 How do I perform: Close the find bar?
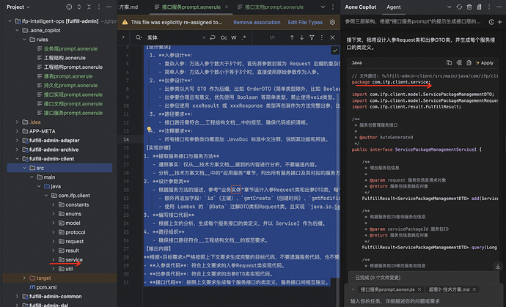tap(332, 37)
